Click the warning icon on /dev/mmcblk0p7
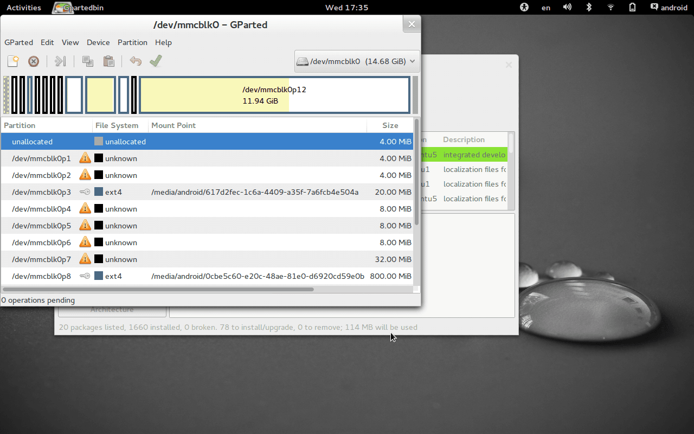The height and width of the screenshot is (434, 694). [85, 259]
